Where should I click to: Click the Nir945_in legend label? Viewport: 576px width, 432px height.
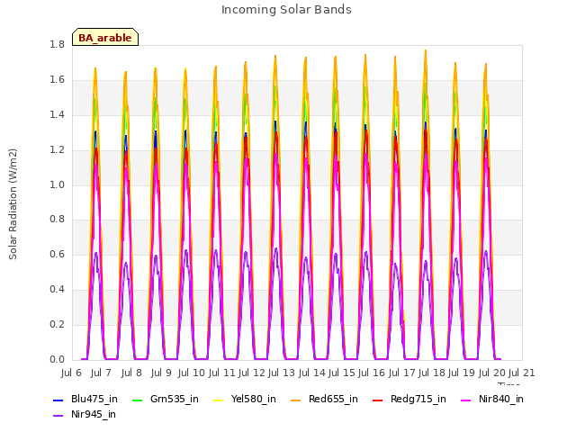click(94, 415)
